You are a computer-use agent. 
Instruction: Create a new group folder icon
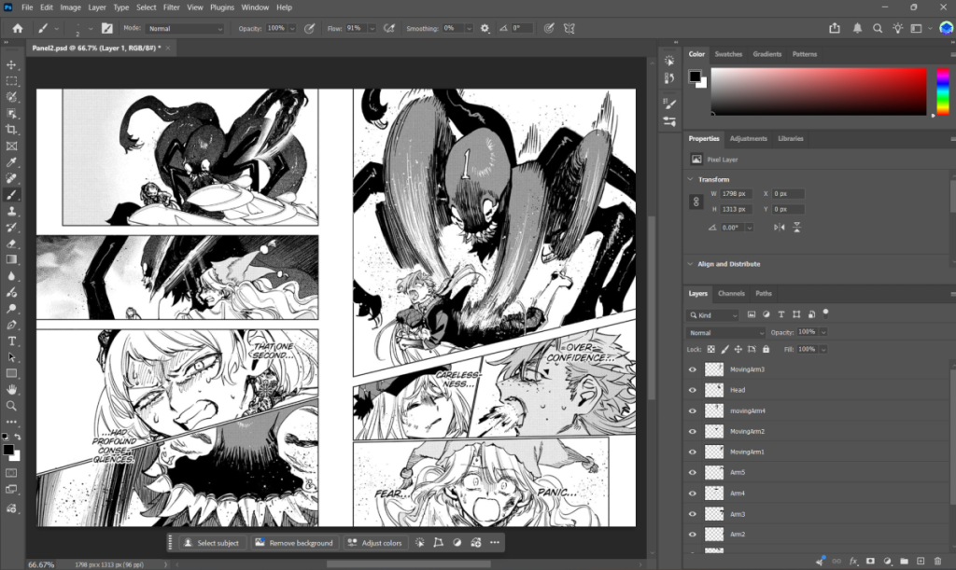[x=904, y=561]
